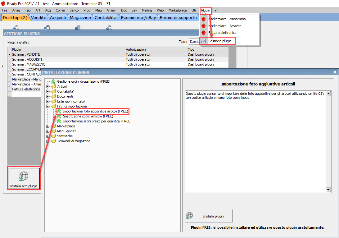Image resolution: width=339 pixels, height=238 pixels.
Task: Expand the Articoli tree node
Action: point(47,87)
